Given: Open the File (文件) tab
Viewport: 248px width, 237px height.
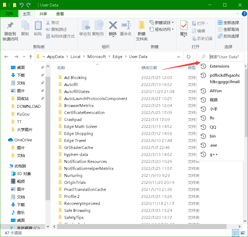Looking at the screenshot, I should 9,14.
